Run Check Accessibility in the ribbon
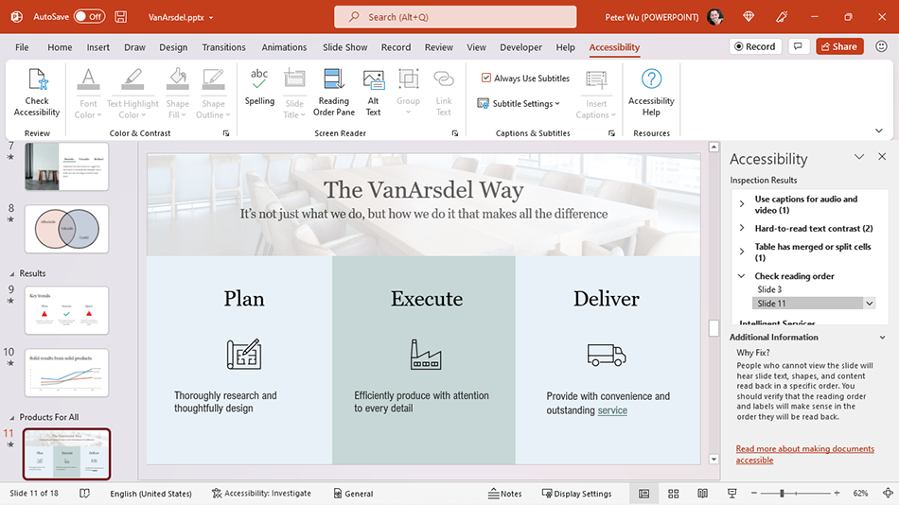 [37, 93]
